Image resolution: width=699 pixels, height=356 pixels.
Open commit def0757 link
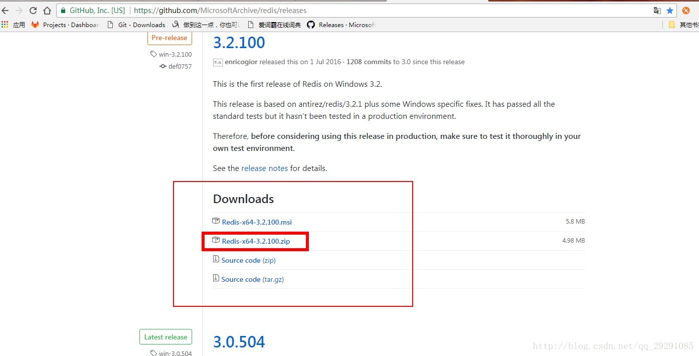(x=176, y=66)
